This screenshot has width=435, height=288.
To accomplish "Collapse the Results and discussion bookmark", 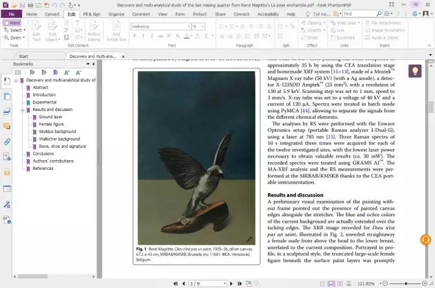I will pos(22,110).
